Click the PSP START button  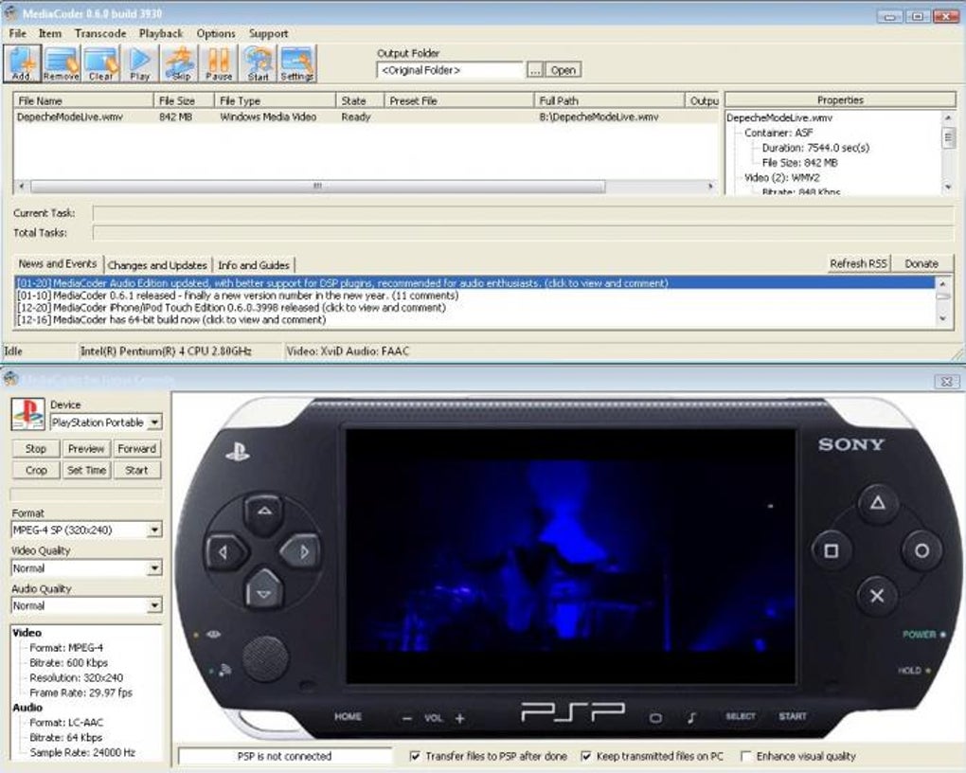(793, 716)
